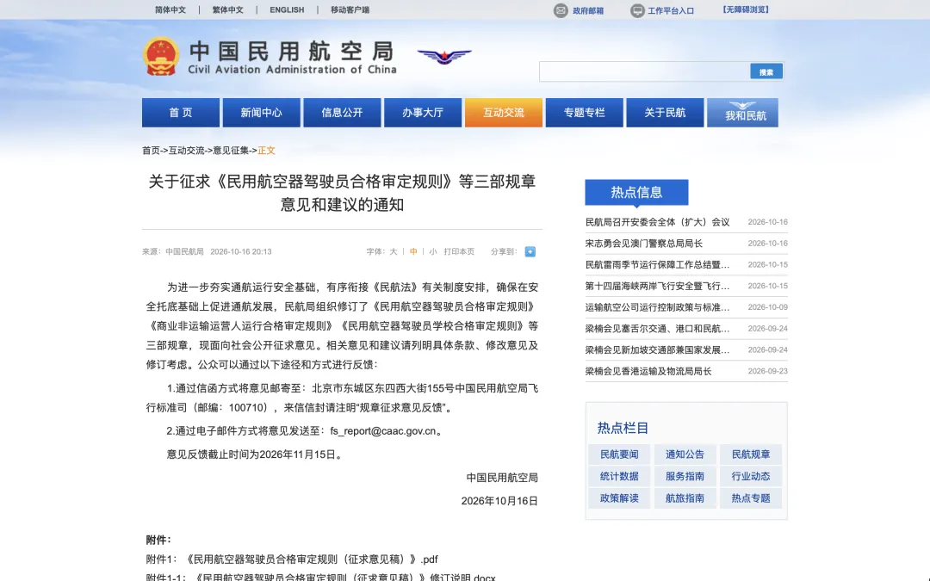Screen dimensions: 930x581
Task: Open news 梁楠会见新加坡交通部
Action: coord(657,349)
